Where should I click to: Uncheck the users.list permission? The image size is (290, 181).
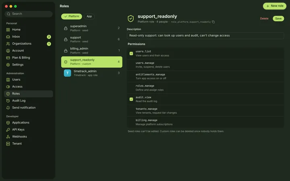(131, 53)
